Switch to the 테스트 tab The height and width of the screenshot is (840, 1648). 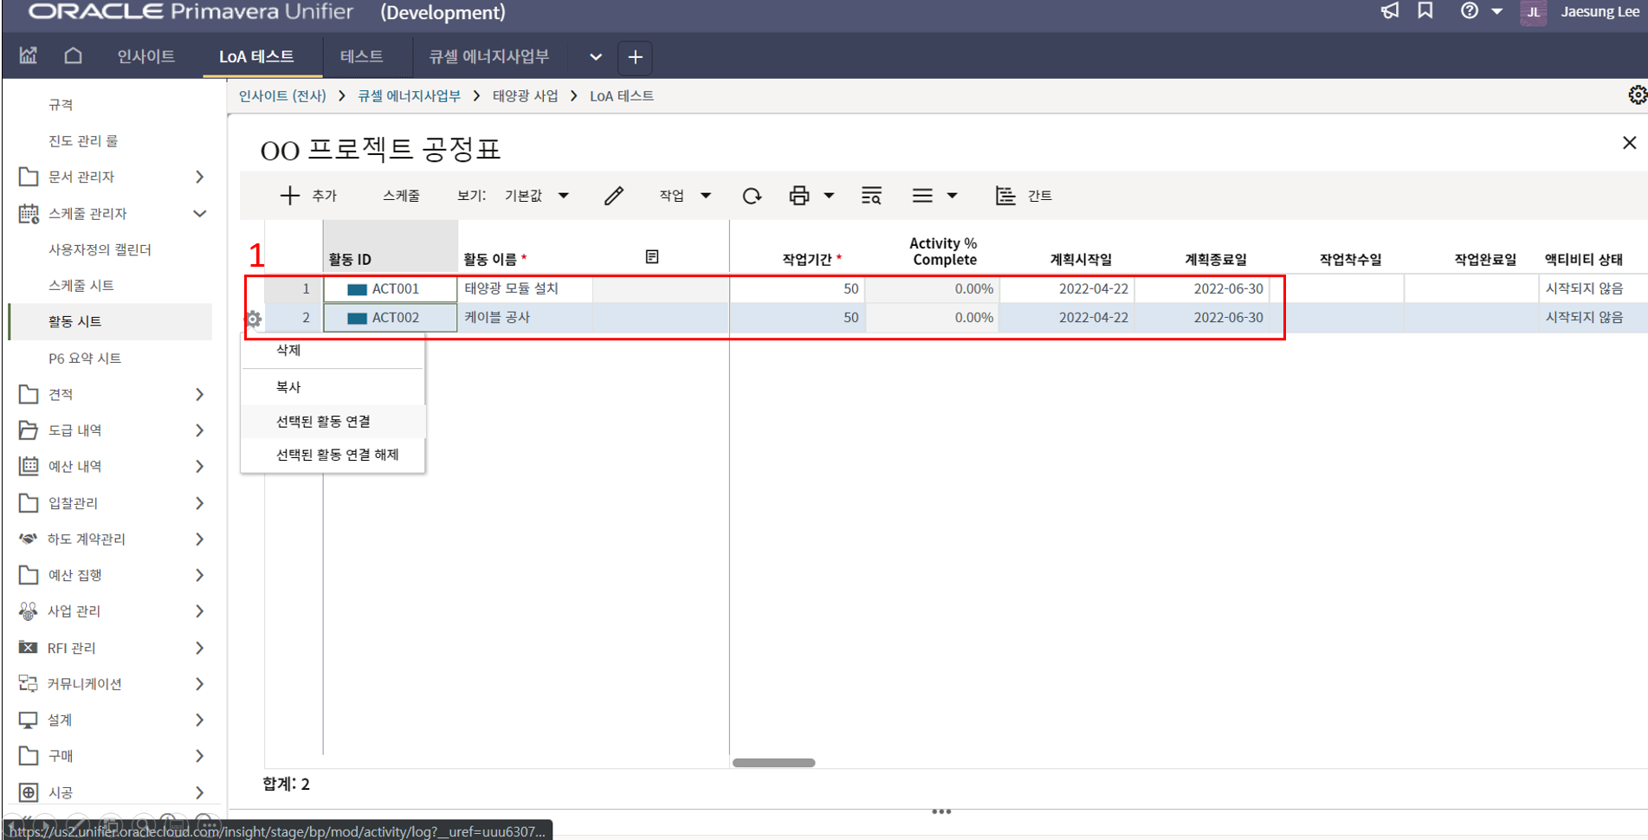tap(361, 56)
